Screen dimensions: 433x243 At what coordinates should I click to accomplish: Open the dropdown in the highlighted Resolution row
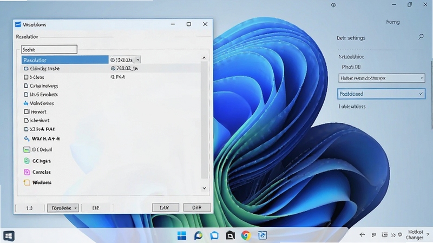pos(138,60)
